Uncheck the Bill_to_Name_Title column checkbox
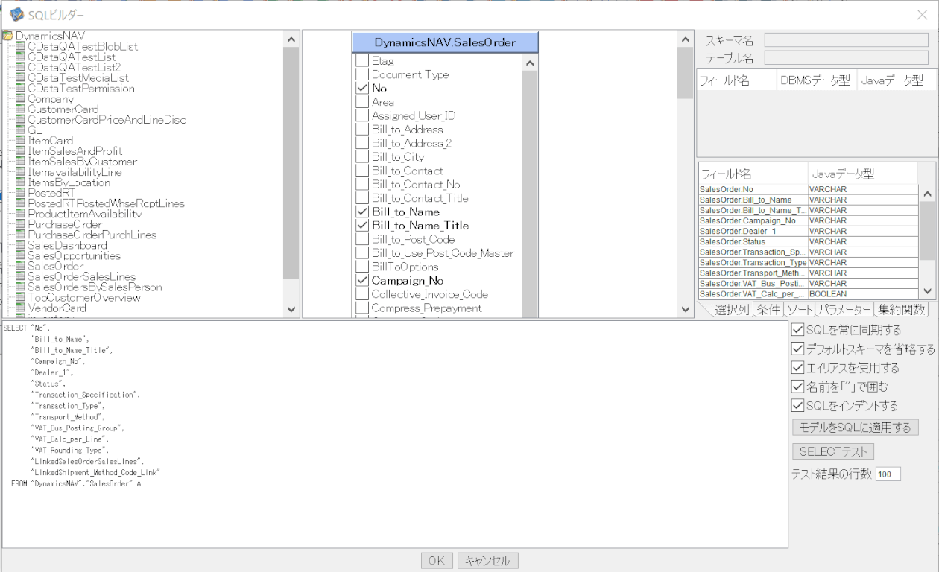Image resolution: width=939 pixels, height=572 pixels. [x=362, y=225]
